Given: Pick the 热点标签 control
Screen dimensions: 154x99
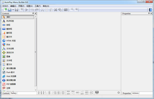Looking at the screenshot, I should pos(18,21).
